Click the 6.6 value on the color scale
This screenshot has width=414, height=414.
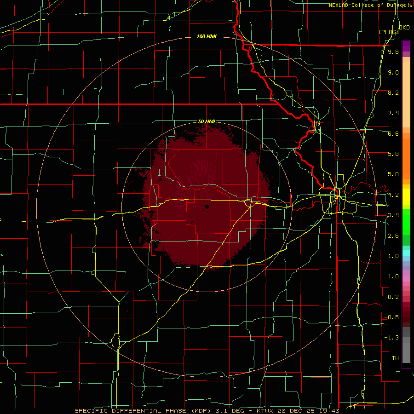(393, 133)
